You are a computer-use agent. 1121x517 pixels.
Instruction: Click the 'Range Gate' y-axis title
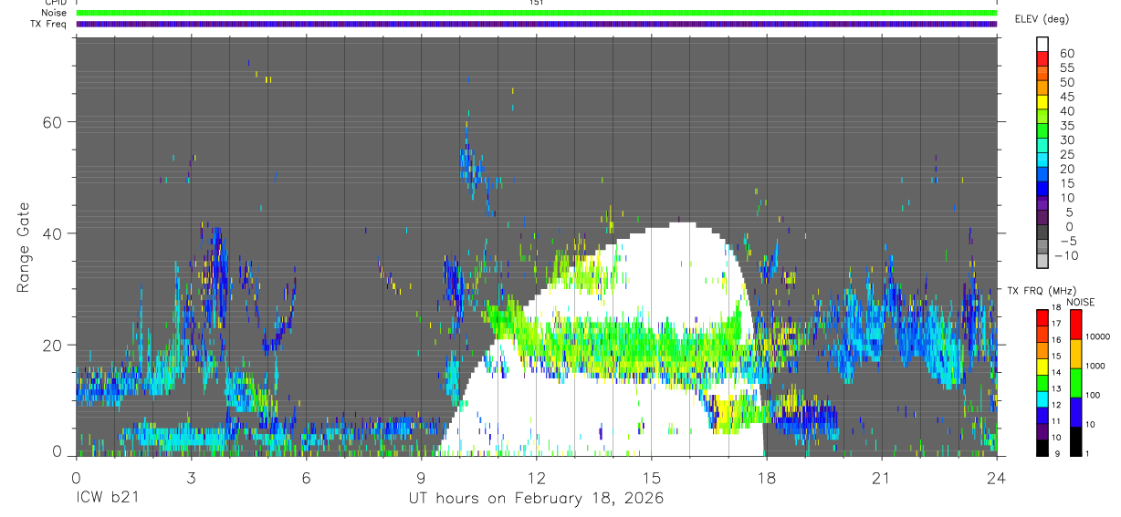tap(23, 246)
